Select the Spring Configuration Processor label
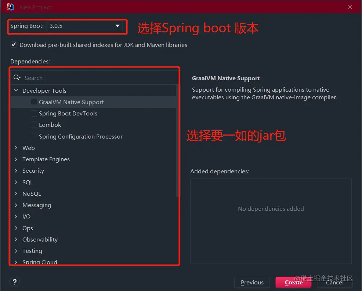The height and width of the screenshot is (291, 362). 80,136
